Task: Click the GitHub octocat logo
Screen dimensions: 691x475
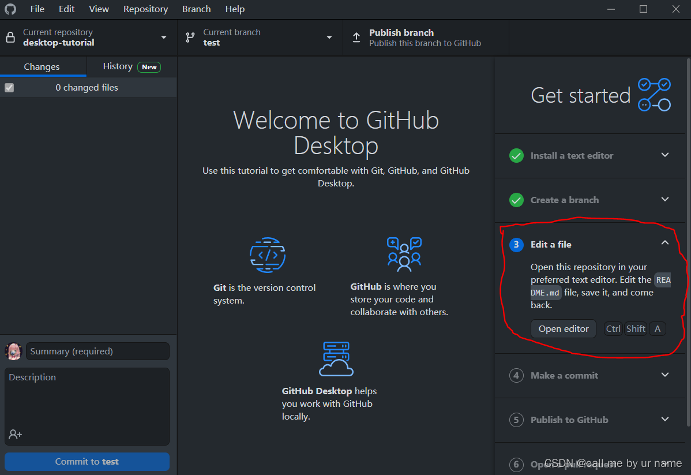Action: pyautogui.click(x=10, y=9)
